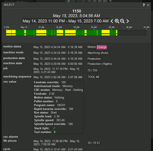
Task: Click the first yellow segment of timeline bar
Action: (11, 33)
